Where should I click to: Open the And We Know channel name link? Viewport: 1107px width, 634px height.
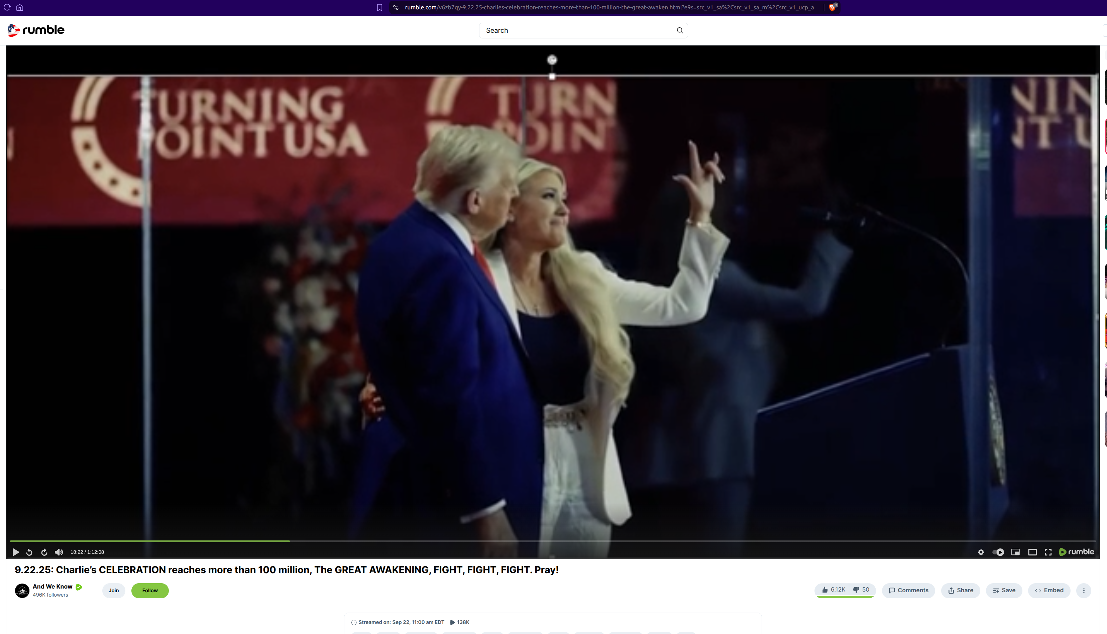(x=53, y=587)
